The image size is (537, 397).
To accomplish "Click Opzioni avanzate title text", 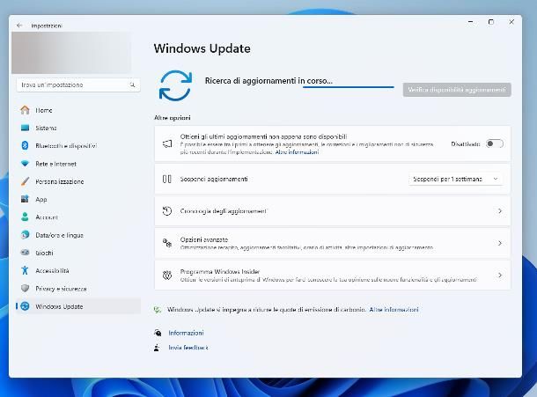I will [x=204, y=239].
